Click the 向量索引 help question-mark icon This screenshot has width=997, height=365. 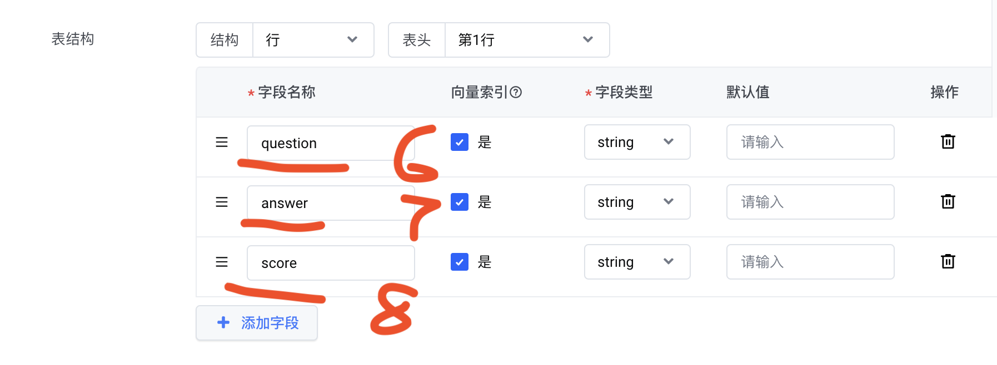pos(516,92)
